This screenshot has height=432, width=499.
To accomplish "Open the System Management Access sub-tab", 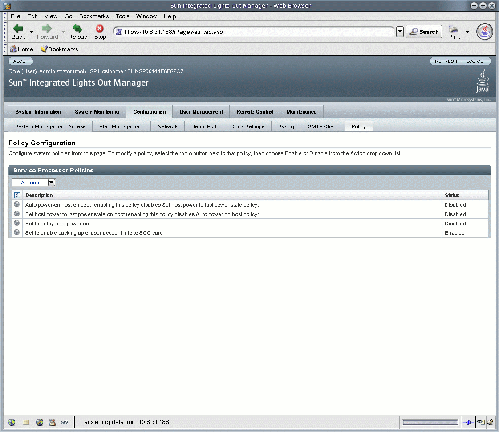I will [x=50, y=126].
